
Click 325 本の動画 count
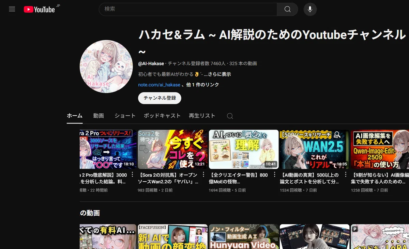tap(243, 64)
